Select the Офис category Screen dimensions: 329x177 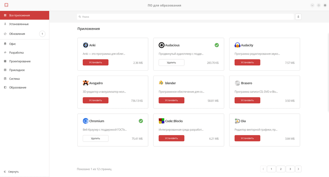point(25,44)
